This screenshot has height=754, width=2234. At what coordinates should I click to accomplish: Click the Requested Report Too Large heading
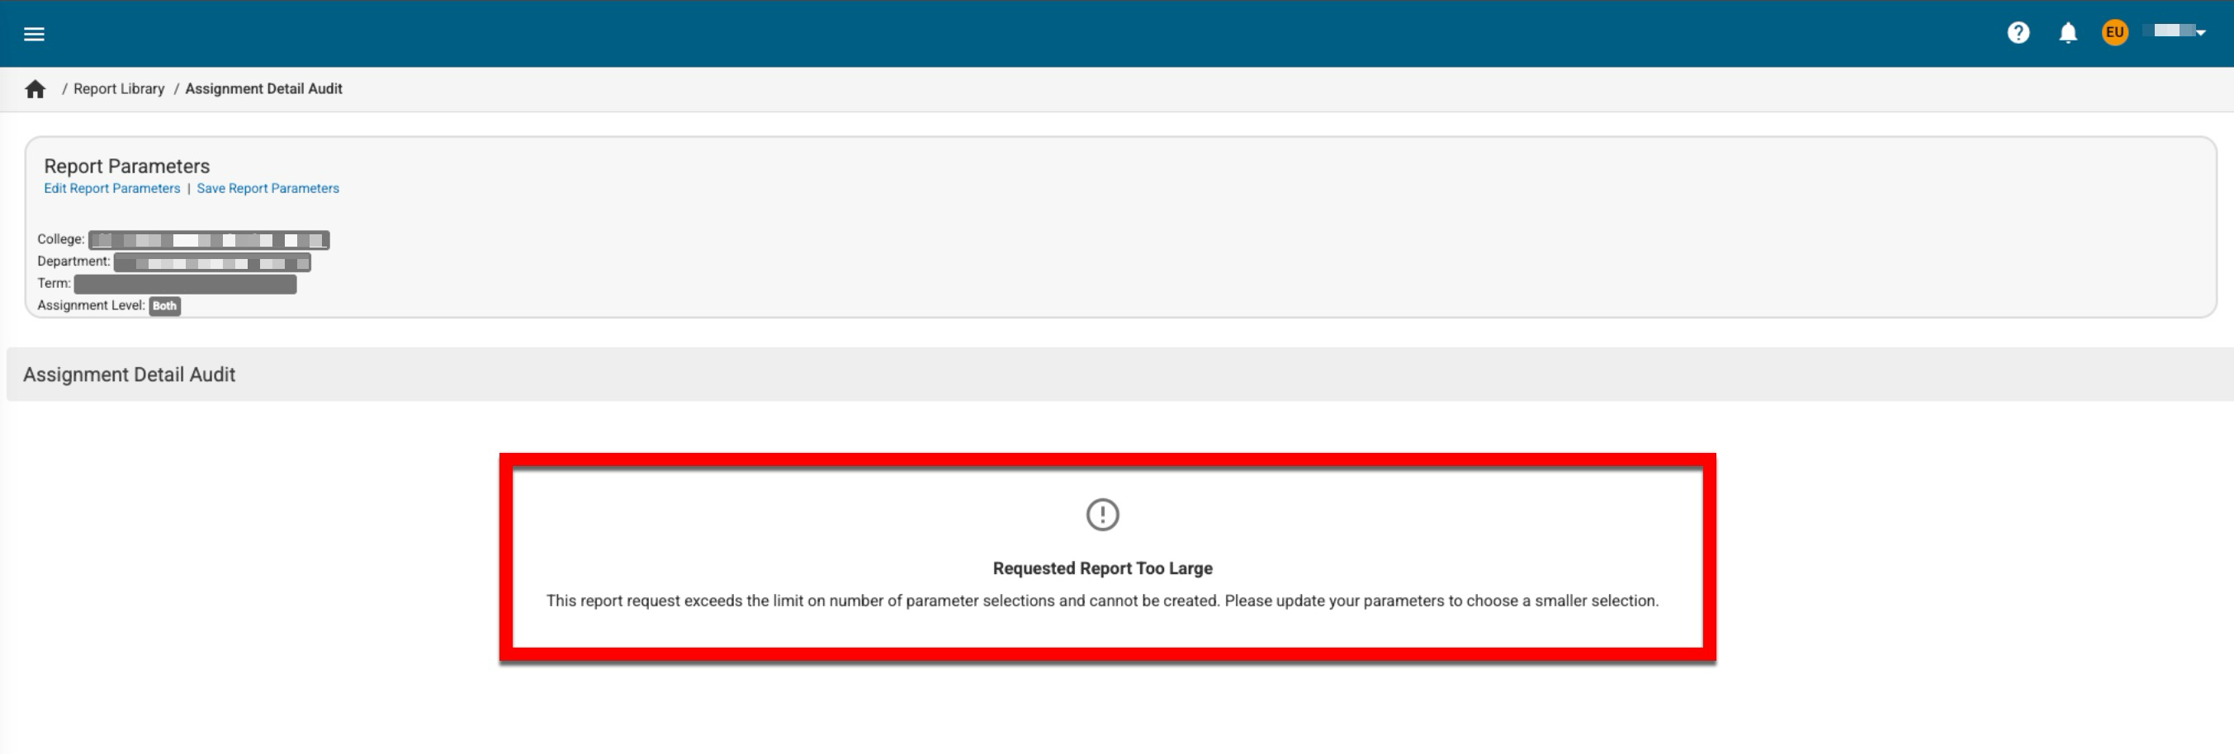[1102, 568]
